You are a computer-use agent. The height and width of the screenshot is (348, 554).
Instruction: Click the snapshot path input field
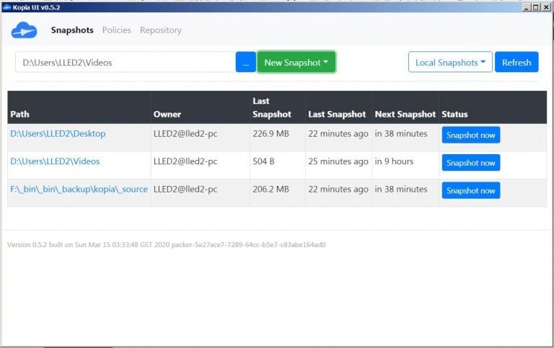(126, 62)
